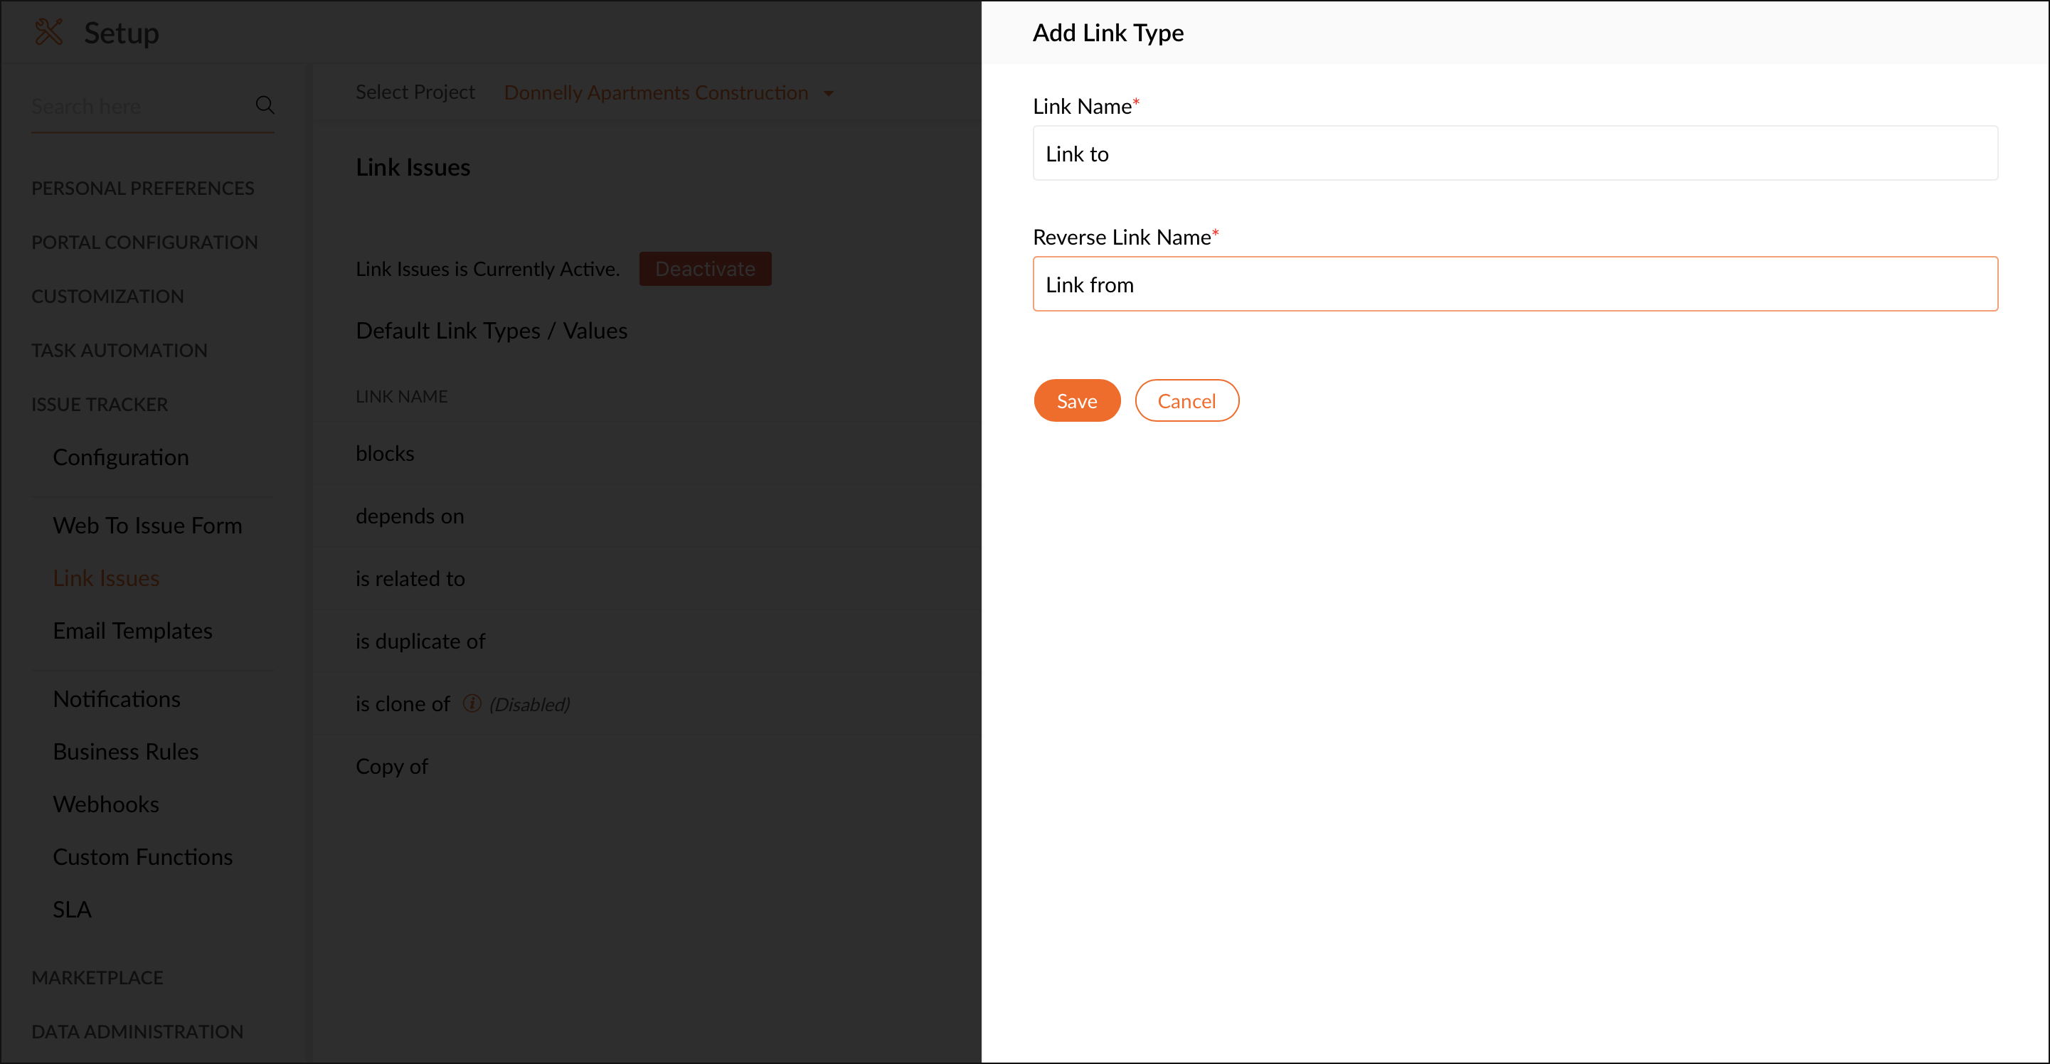Select the is related to row

click(646, 578)
